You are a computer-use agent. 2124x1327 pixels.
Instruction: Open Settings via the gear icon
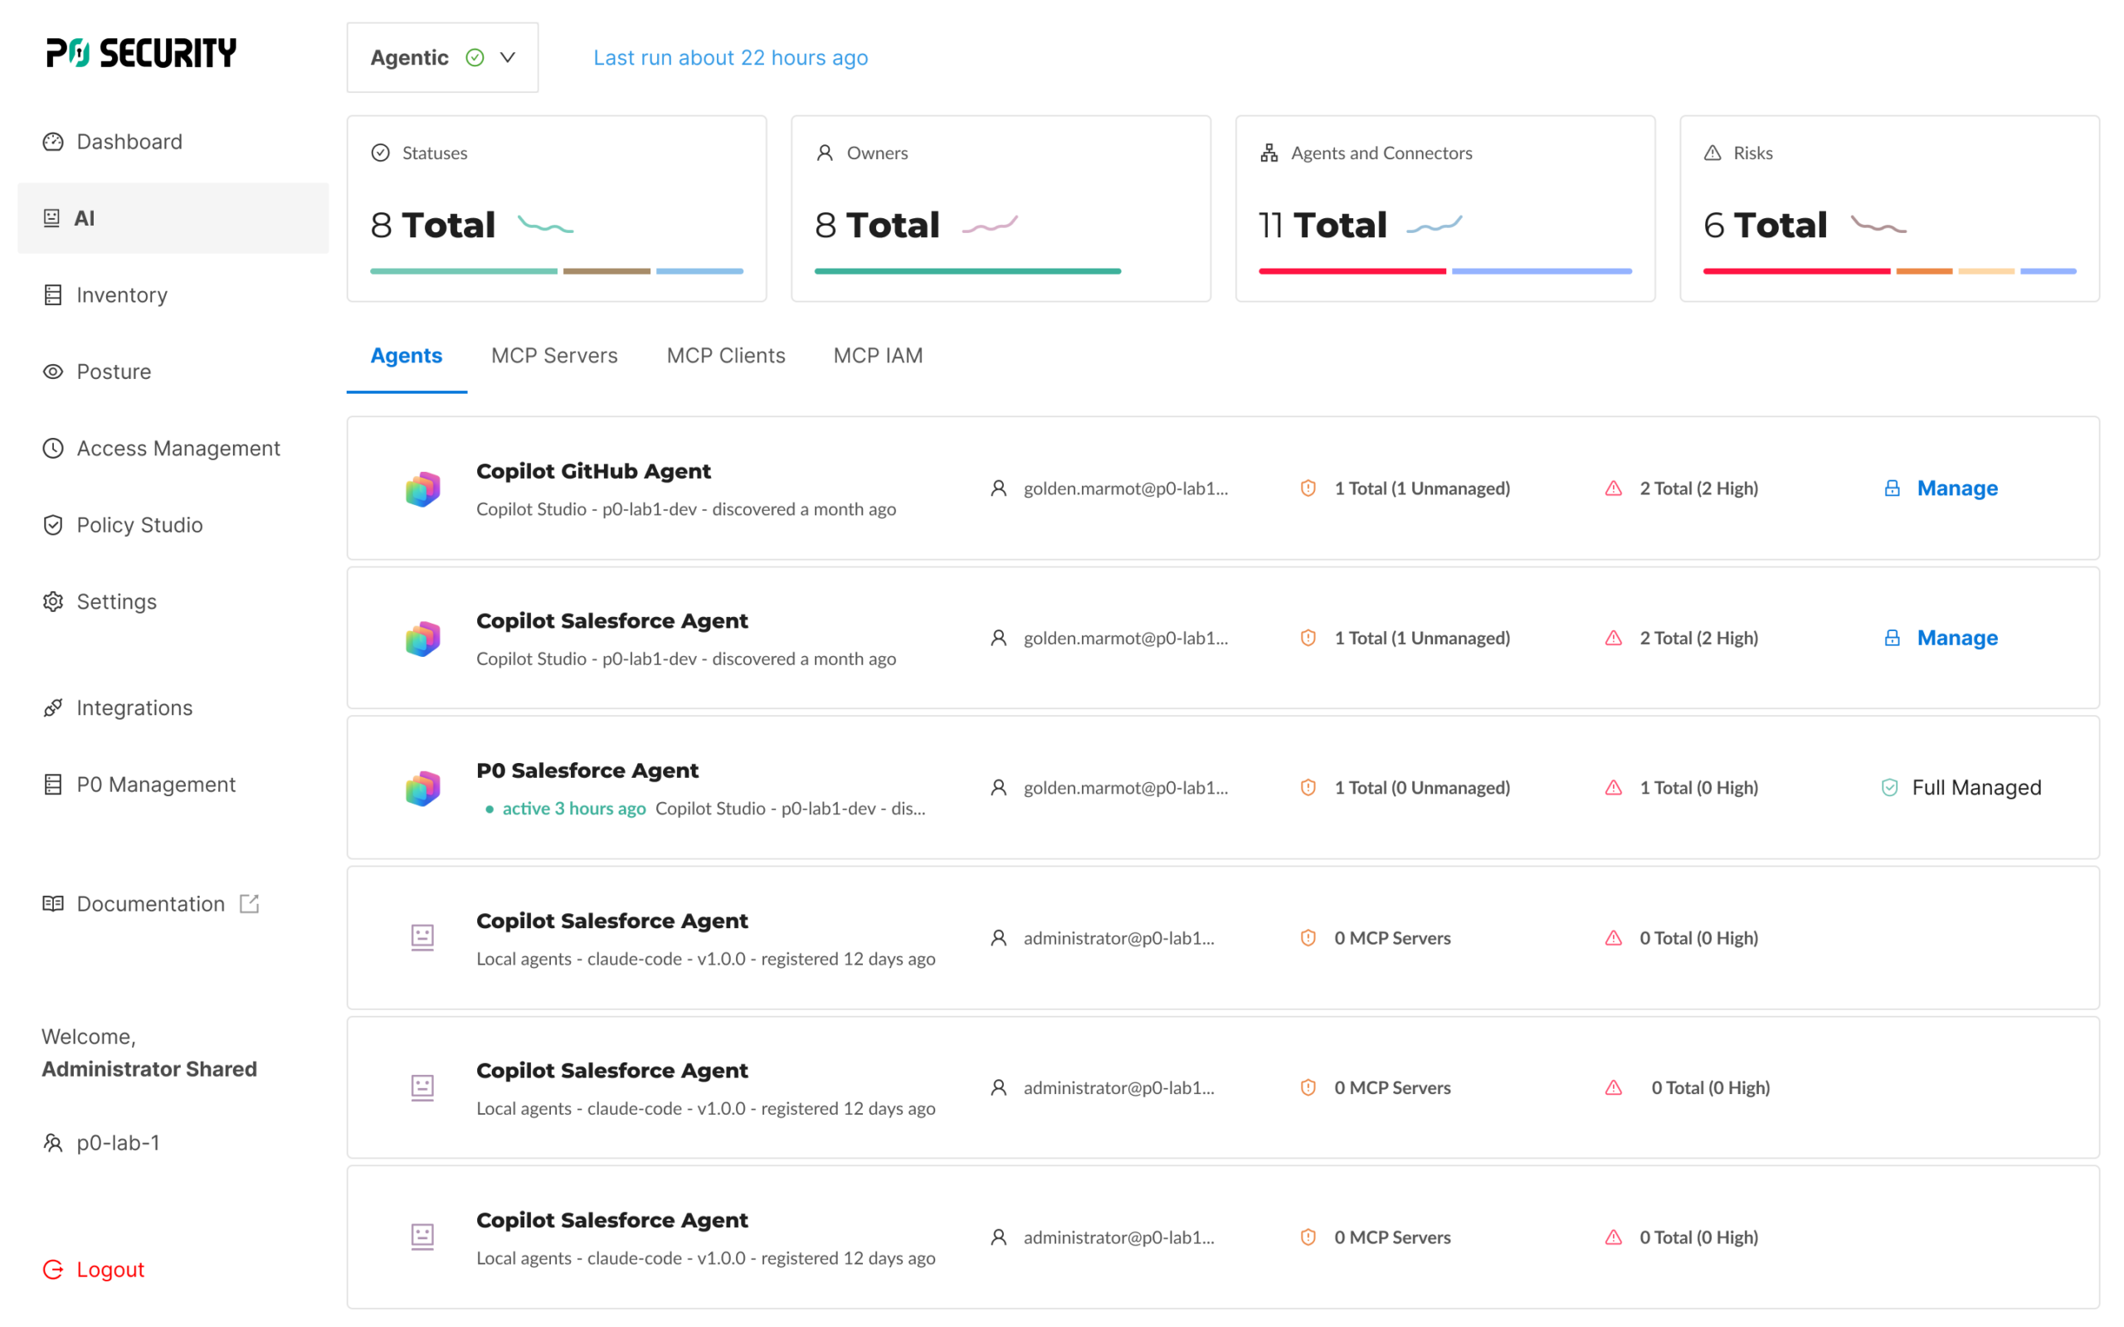tap(52, 601)
